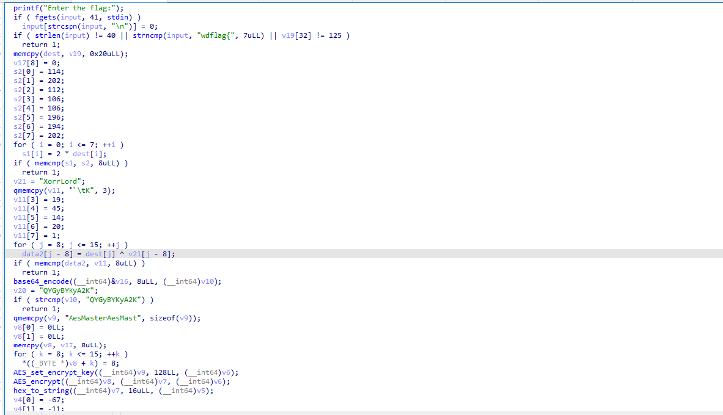Jump to the AES_encrypt function
The width and height of the screenshot is (723, 415).
[x=38, y=381]
